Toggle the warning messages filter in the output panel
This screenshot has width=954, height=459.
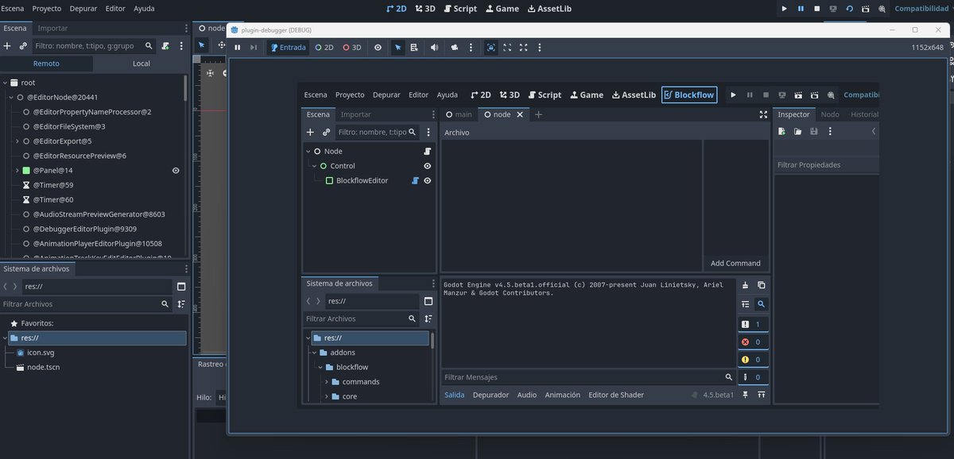pyautogui.click(x=753, y=360)
